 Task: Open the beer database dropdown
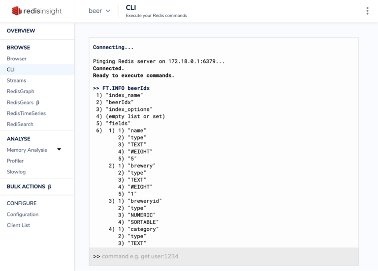point(99,11)
